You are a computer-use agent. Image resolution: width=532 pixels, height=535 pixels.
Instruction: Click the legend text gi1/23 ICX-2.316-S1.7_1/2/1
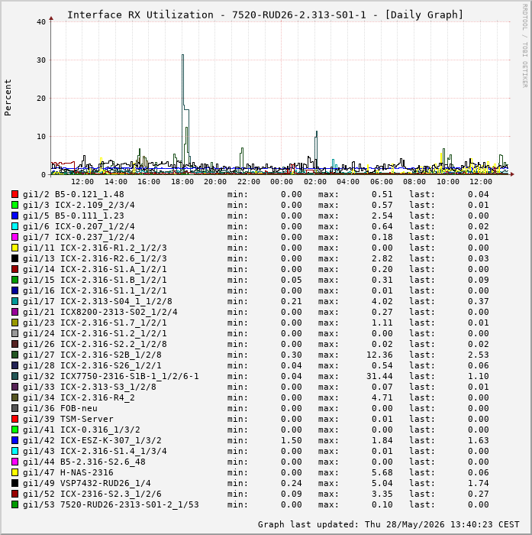(95, 323)
